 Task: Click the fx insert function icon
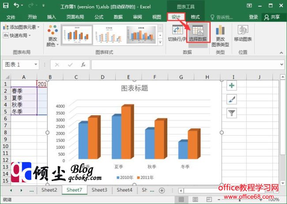(83, 64)
